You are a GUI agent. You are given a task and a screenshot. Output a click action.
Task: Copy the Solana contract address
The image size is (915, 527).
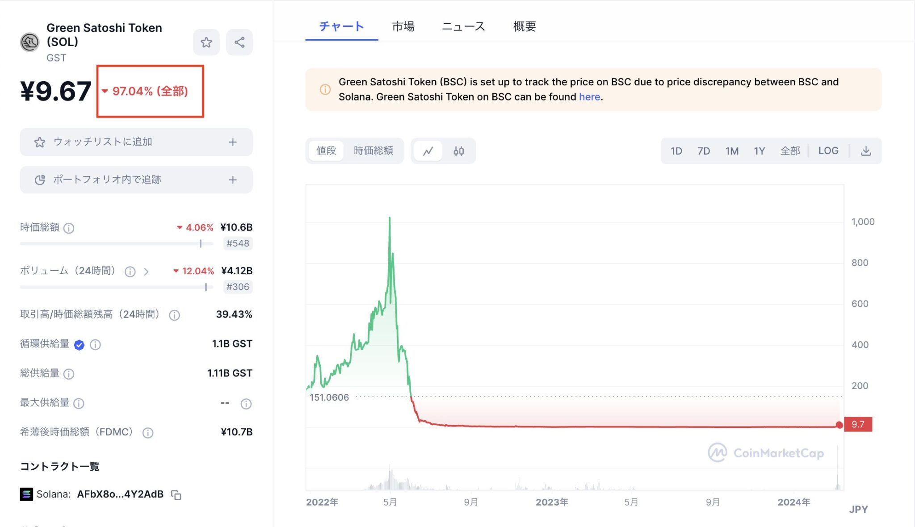pyautogui.click(x=177, y=495)
